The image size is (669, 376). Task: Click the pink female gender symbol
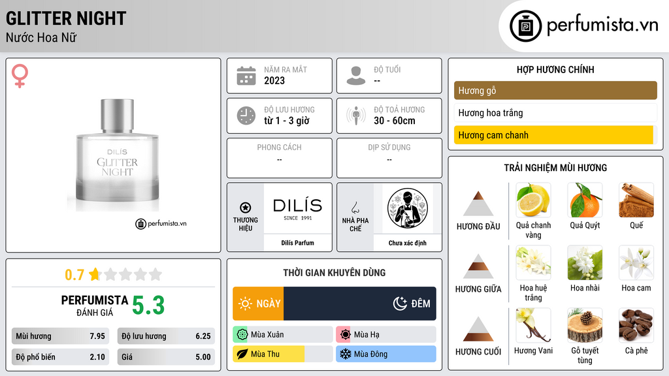(20, 76)
